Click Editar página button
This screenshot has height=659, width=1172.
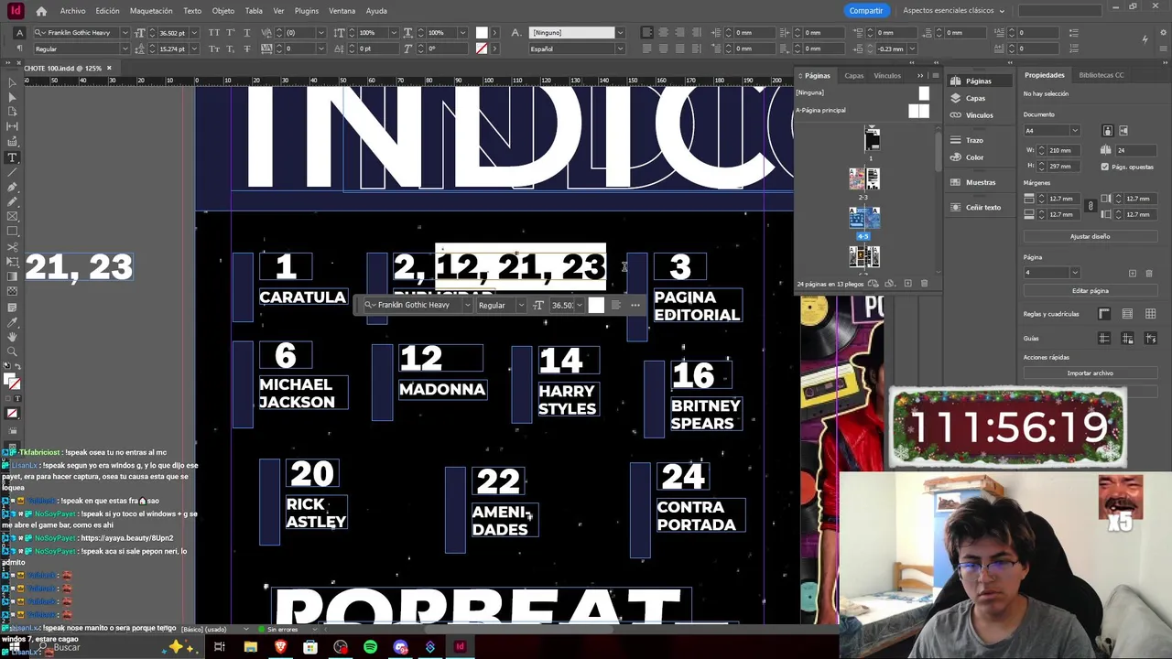(x=1090, y=290)
